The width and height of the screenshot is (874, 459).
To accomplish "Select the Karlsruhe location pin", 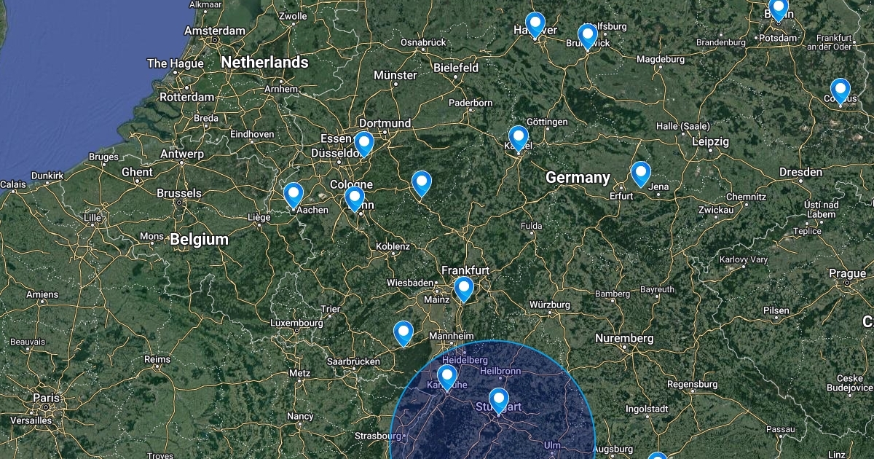I will 447,377.
